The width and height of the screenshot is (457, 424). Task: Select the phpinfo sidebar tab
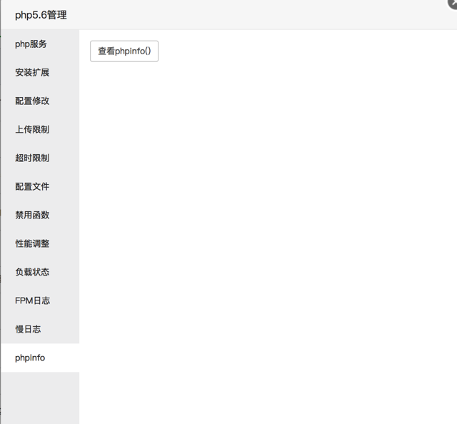click(40, 358)
